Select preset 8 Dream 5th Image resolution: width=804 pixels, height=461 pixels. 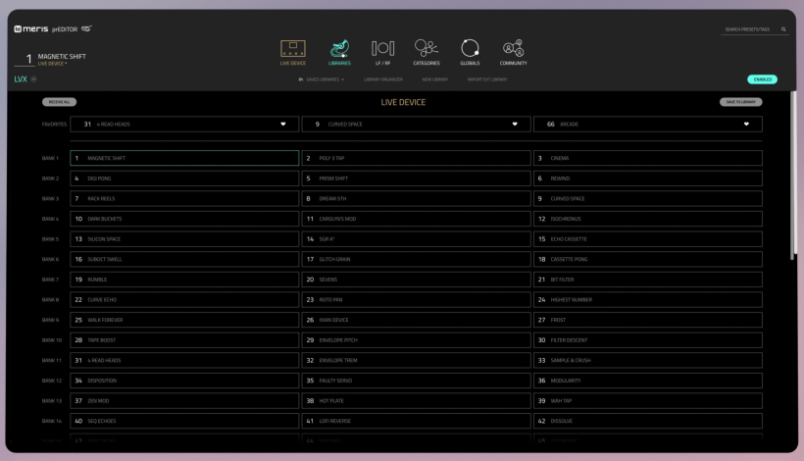[x=417, y=198]
